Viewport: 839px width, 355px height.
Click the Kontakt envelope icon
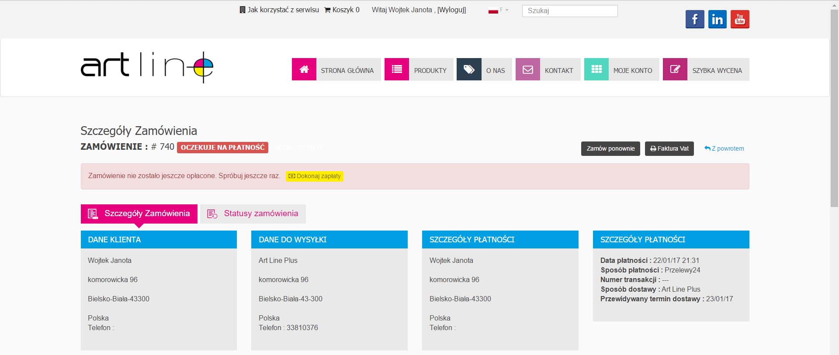[528, 69]
